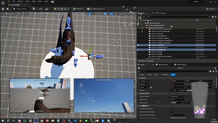Choose the scale tool in viewport
Screen dimensions: 218x123
pyautogui.click(x=95, y=14)
